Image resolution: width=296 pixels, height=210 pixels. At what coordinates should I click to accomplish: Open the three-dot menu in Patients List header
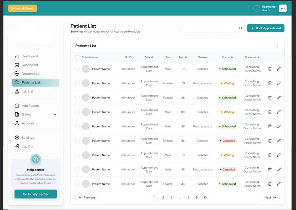[x=278, y=45]
